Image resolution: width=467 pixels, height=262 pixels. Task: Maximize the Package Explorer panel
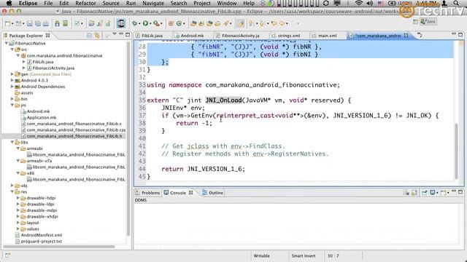pos(128,34)
